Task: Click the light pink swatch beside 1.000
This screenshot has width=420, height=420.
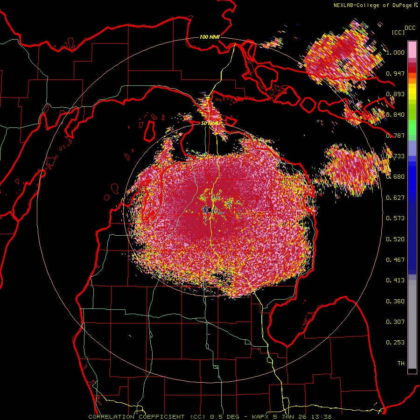Action: [x=412, y=50]
